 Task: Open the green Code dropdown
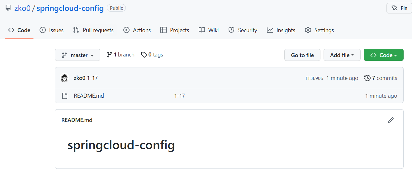click(383, 55)
